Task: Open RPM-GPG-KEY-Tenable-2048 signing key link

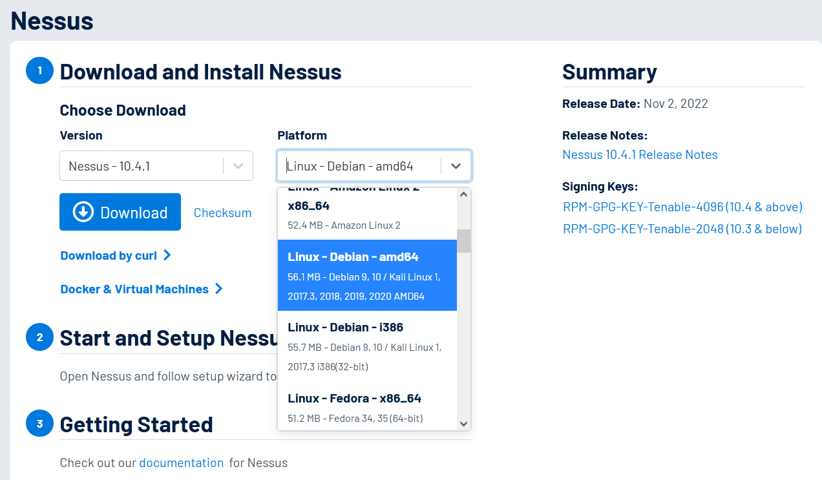Action: [682, 229]
